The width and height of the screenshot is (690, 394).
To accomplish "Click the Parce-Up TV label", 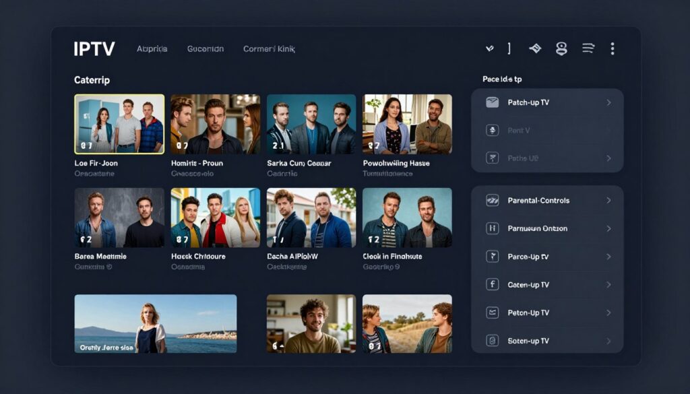I will [x=528, y=257].
